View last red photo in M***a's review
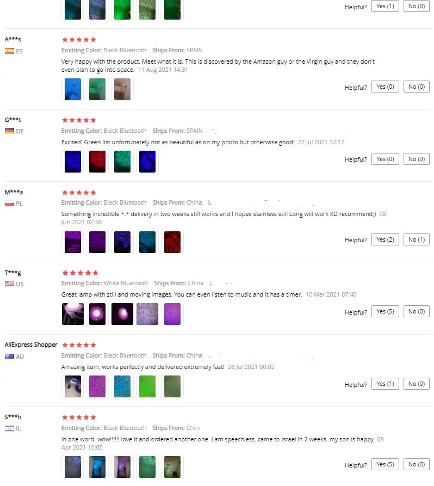Viewport: 434px width, 486px height. pyautogui.click(x=172, y=242)
